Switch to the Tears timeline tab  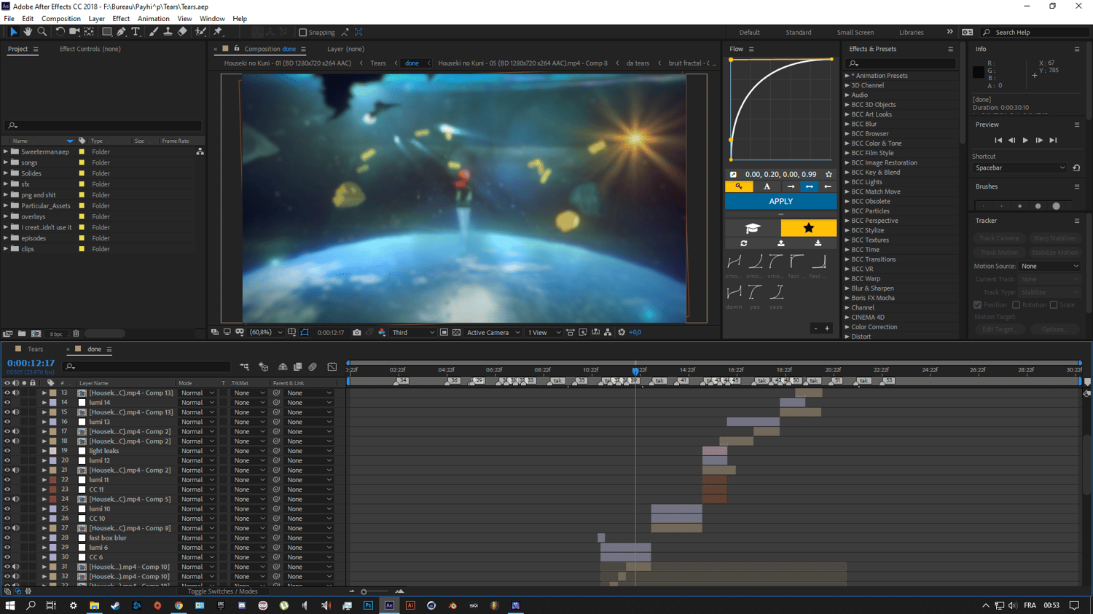(x=35, y=349)
